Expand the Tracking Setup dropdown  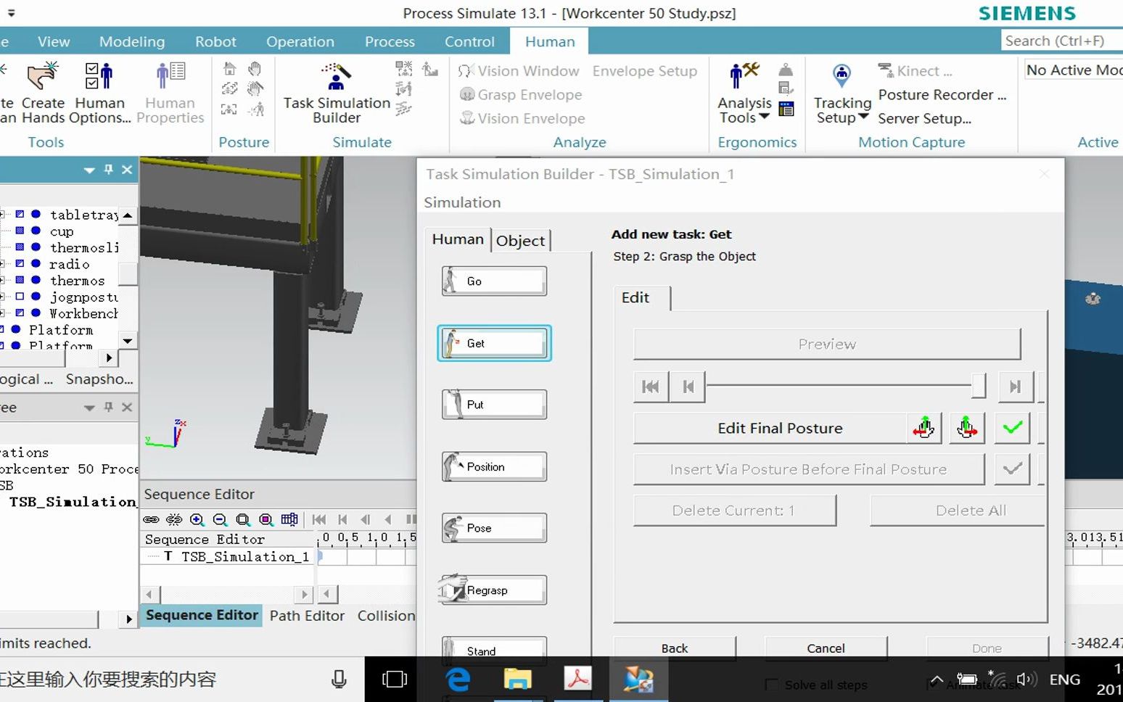pyautogui.click(x=863, y=117)
